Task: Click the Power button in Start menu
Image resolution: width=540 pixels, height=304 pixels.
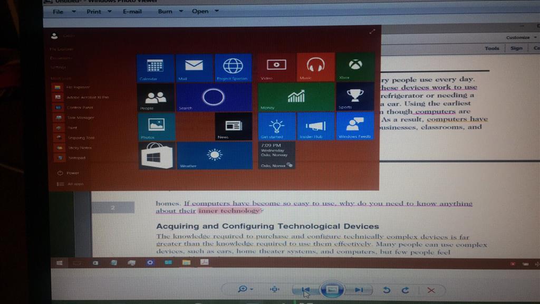Action: [x=68, y=173]
